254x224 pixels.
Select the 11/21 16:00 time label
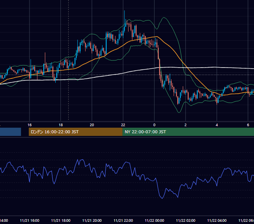click(x=30, y=220)
